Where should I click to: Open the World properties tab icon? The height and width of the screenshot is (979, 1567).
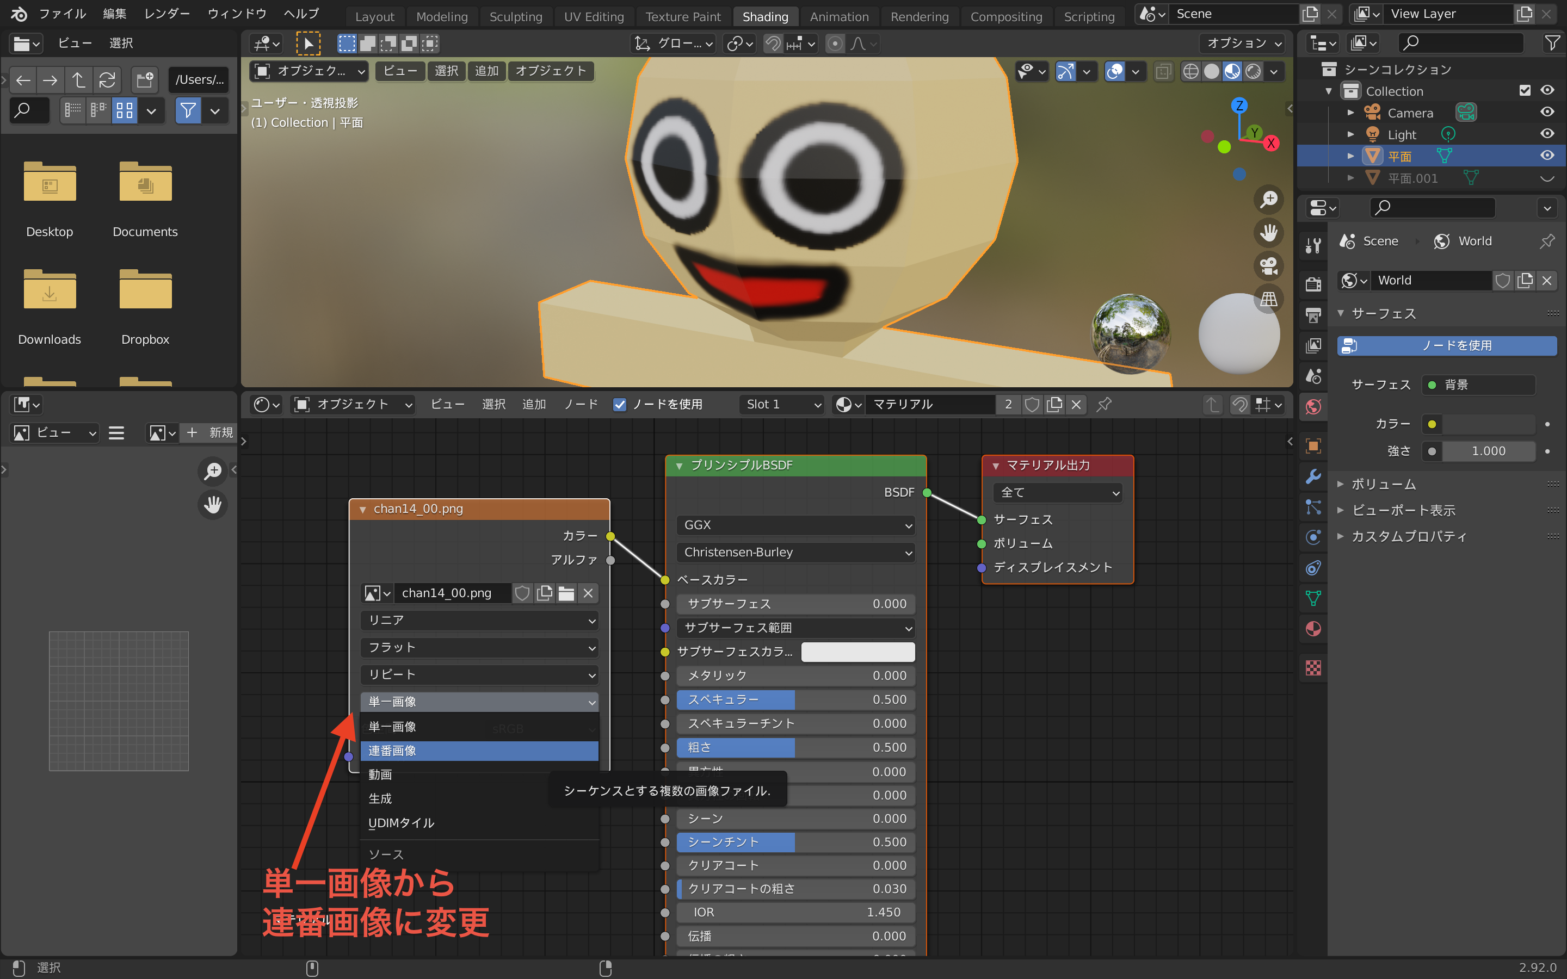pos(1313,407)
